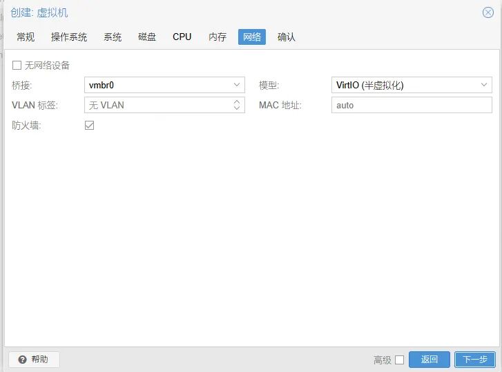
Task: Proceed with the 下一步 button
Action: [x=475, y=360]
